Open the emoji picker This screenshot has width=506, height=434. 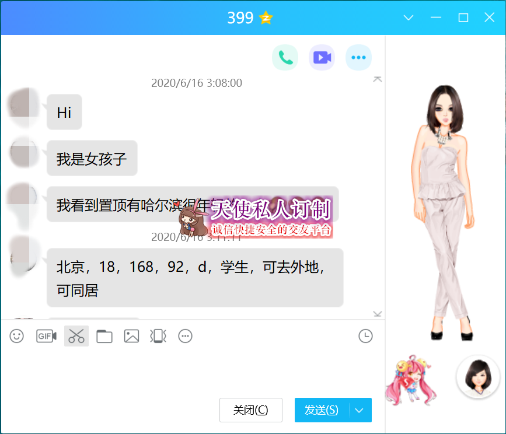click(17, 336)
